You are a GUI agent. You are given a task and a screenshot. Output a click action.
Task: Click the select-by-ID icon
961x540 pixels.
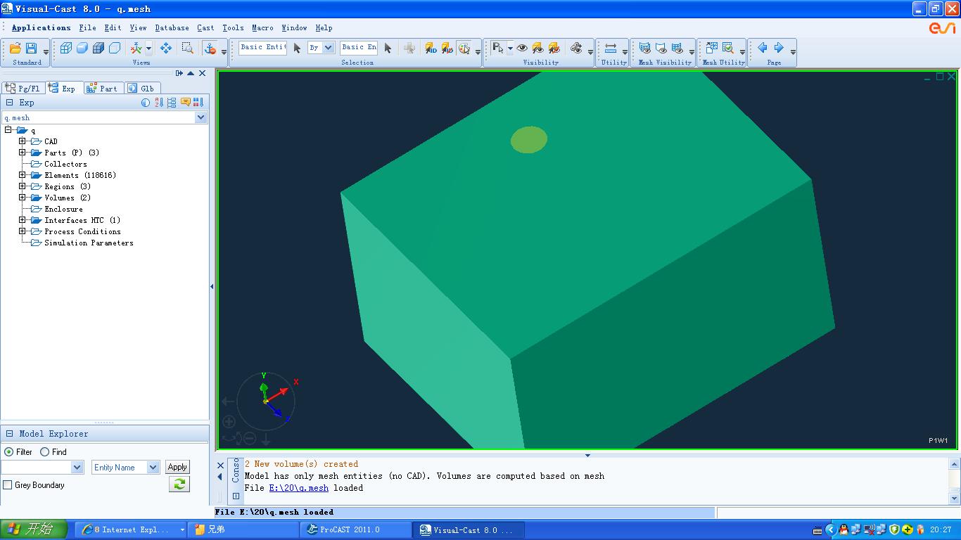[x=431, y=48]
